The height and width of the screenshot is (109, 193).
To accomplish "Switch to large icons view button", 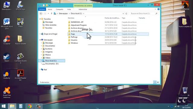I will pyautogui.click(x=158, y=82).
